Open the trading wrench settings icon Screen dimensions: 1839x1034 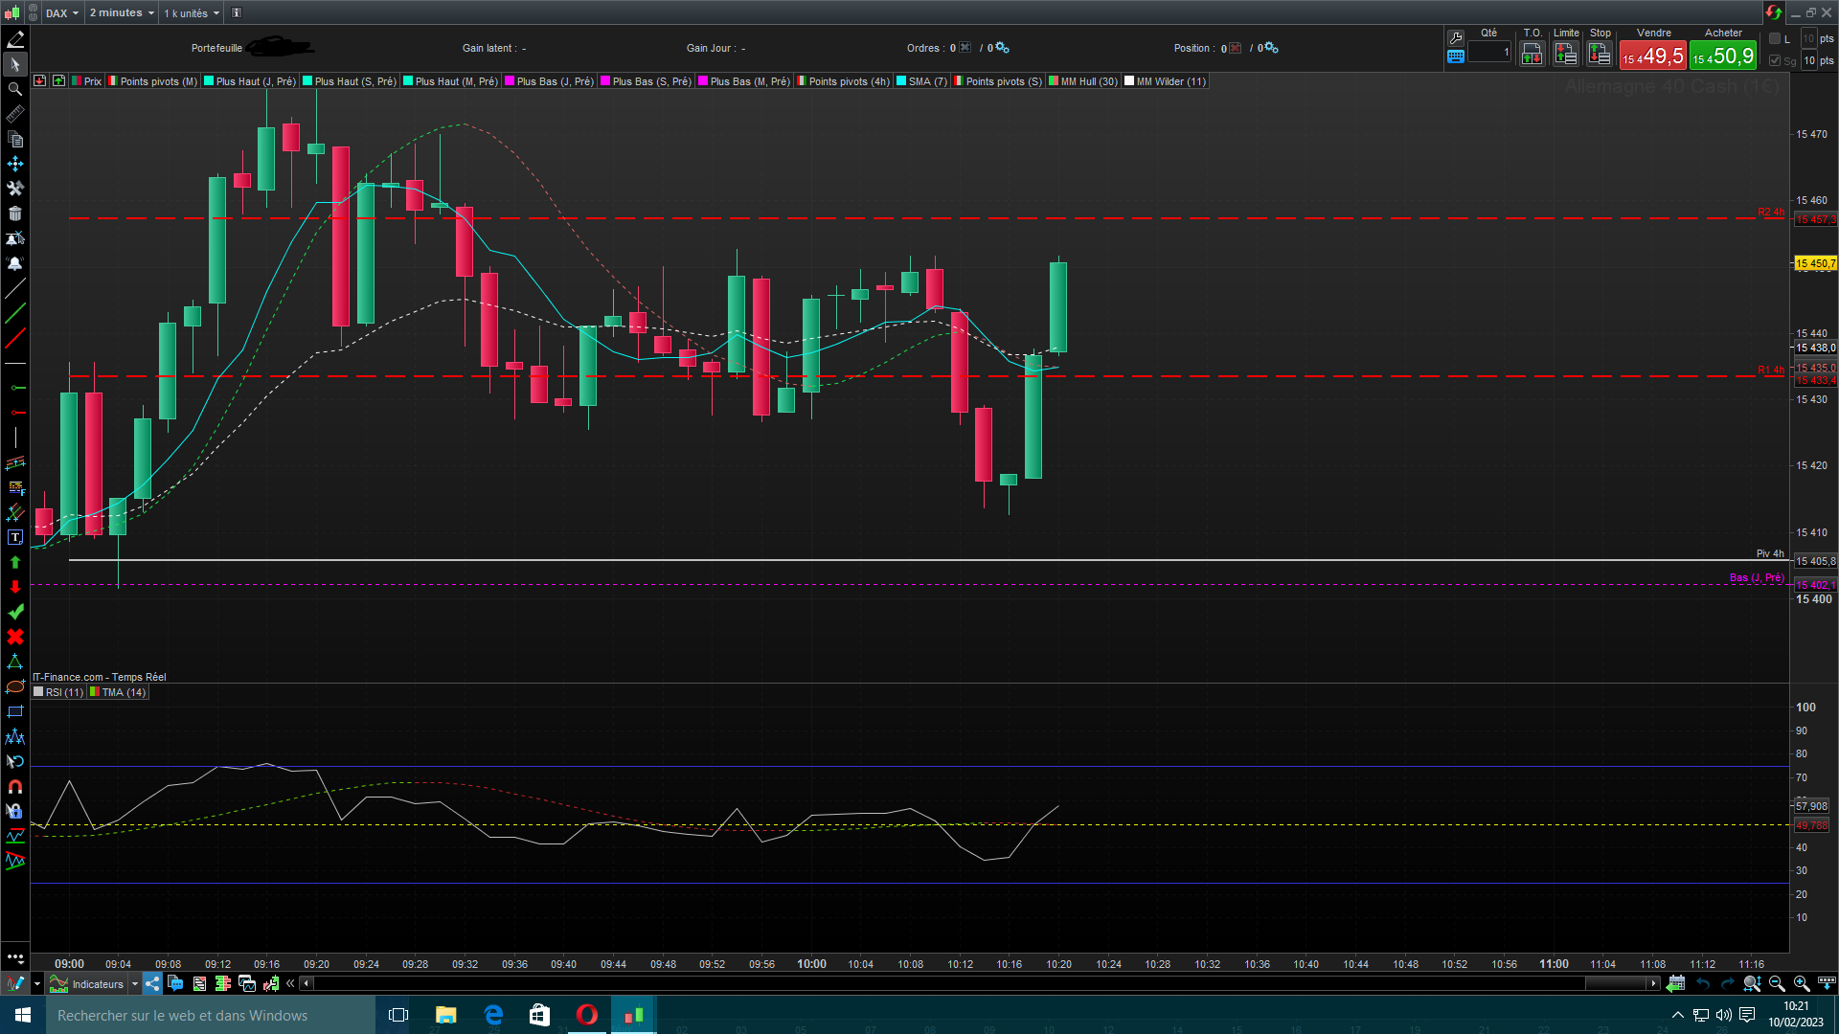pyautogui.click(x=1455, y=38)
